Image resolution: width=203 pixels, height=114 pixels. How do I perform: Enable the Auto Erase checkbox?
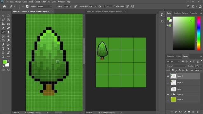(114, 6)
